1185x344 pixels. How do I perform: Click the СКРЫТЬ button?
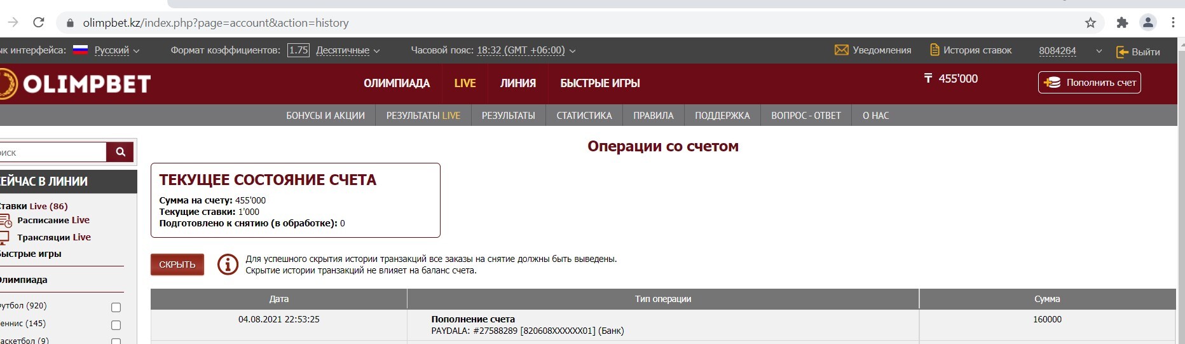(177, 265)
